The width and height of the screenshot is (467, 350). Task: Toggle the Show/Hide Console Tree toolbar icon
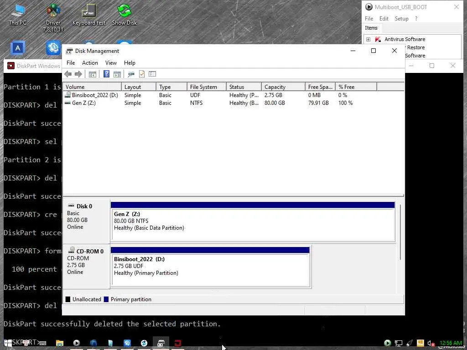92,74
